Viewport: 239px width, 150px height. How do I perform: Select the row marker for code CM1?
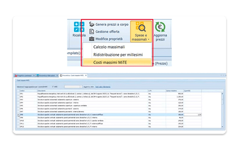click(x=18, y=94)
